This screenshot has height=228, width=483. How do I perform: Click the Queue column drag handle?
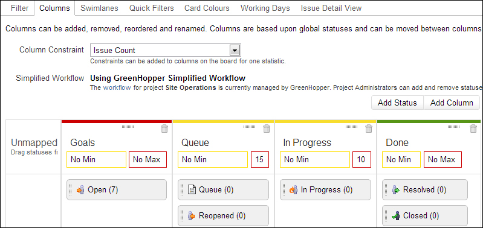click(249, 126)
